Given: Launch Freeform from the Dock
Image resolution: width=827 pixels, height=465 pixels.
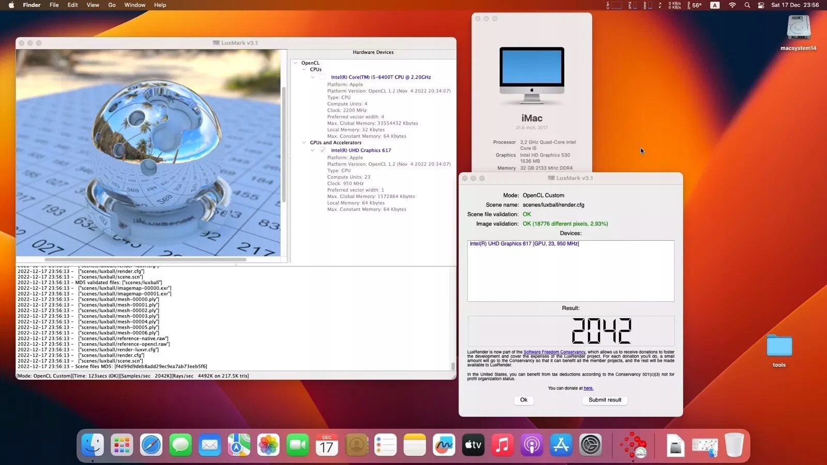Looking at the screenshot, I should 444,445.
